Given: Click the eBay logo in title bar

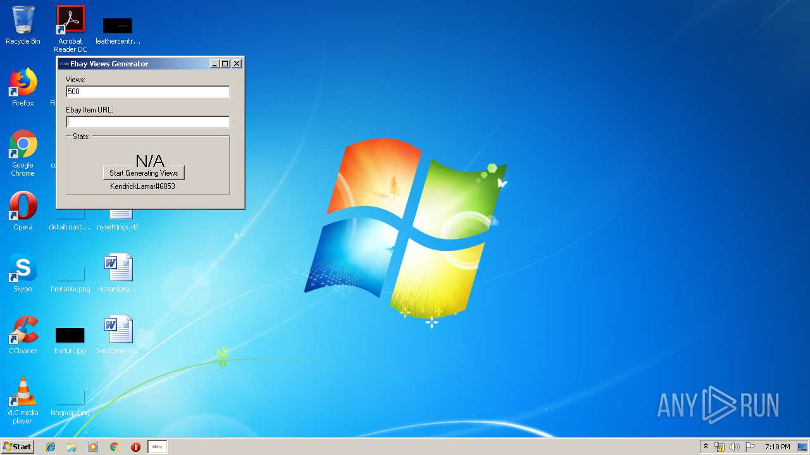Looking at the screenshot, I should point(64,64).
